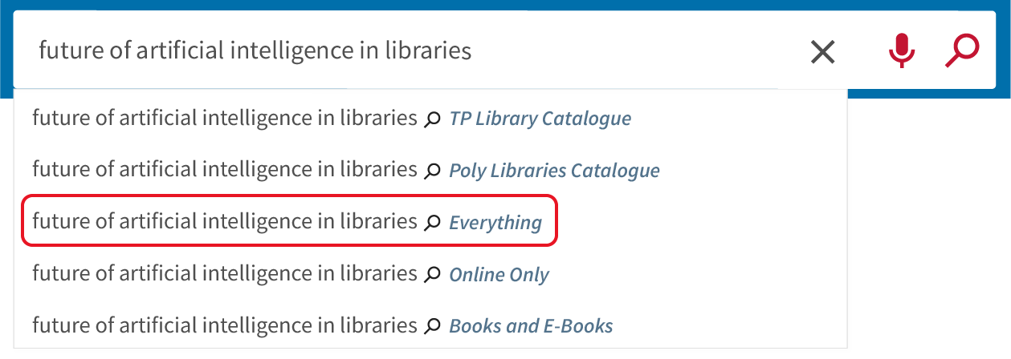The height and width of the screenshot is (359, 1011).
Task: Submit search using the red magnifier icon
Action: point(961,51)
